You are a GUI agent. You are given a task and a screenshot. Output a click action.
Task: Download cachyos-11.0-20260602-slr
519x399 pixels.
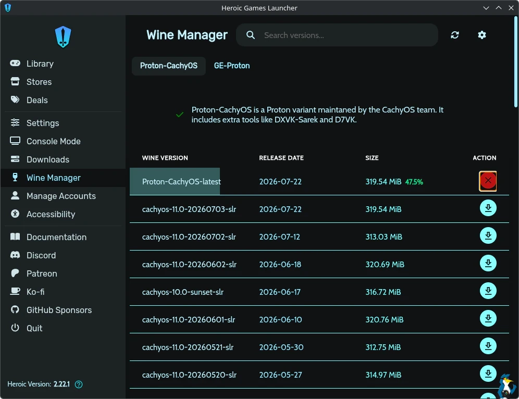[x=488, y=263]
